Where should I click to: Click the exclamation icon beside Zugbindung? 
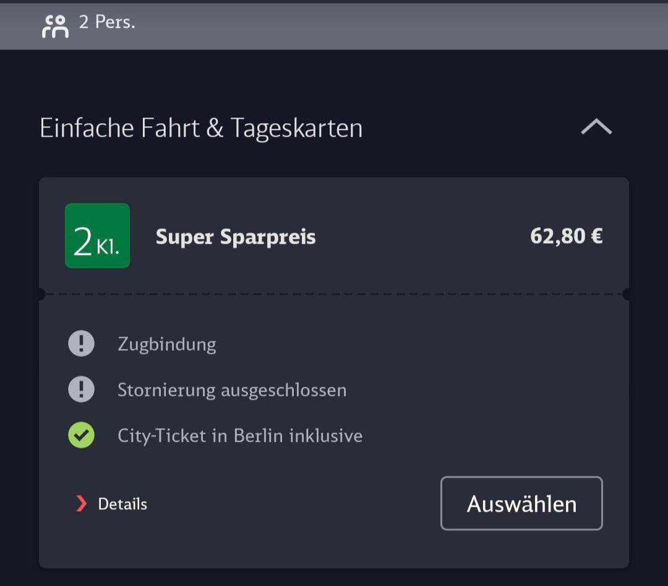pos(81,343)
